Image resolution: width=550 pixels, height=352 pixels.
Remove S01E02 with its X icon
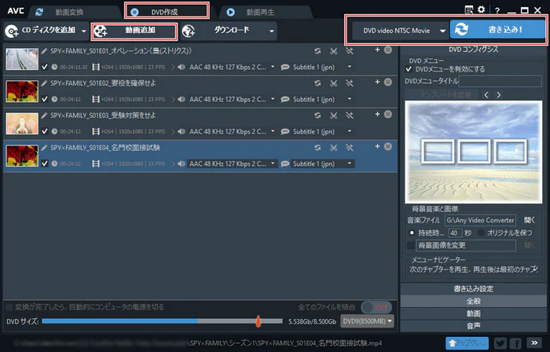[x=388, y=82]
